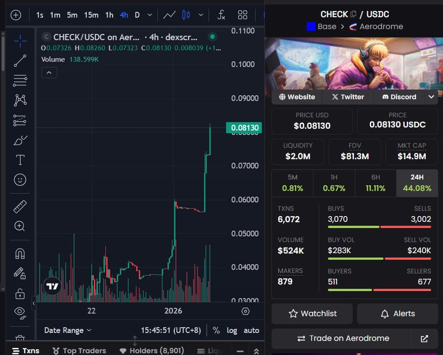Expand the extra social links chevron beside Discord

pyautogui.click(x=431, y=97)
